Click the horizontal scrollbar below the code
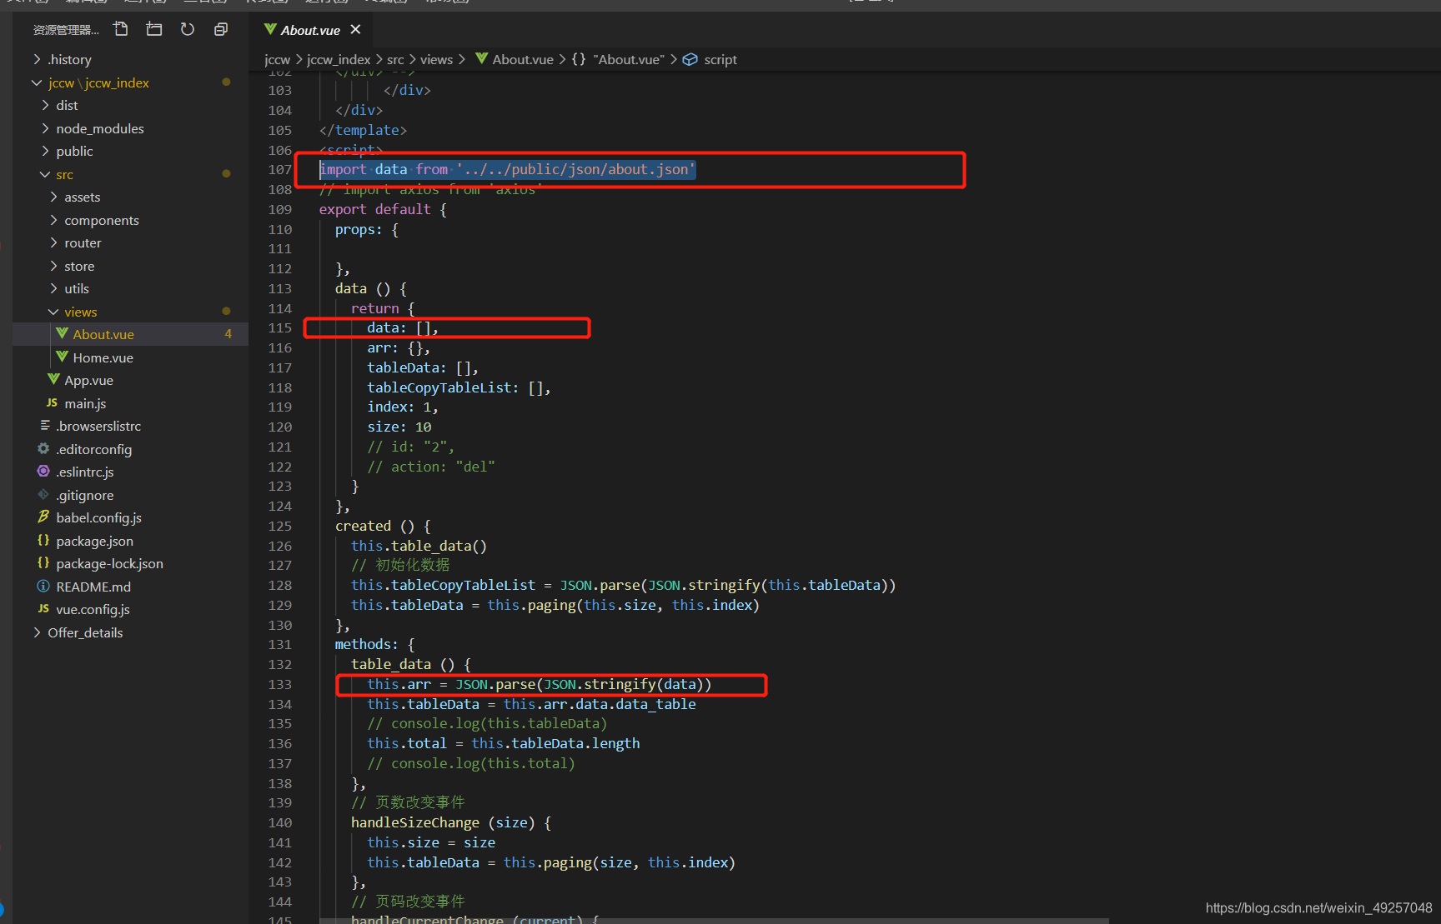Image resolution: width=1441 pixels, height=924 pixels. tap(714, 921)
